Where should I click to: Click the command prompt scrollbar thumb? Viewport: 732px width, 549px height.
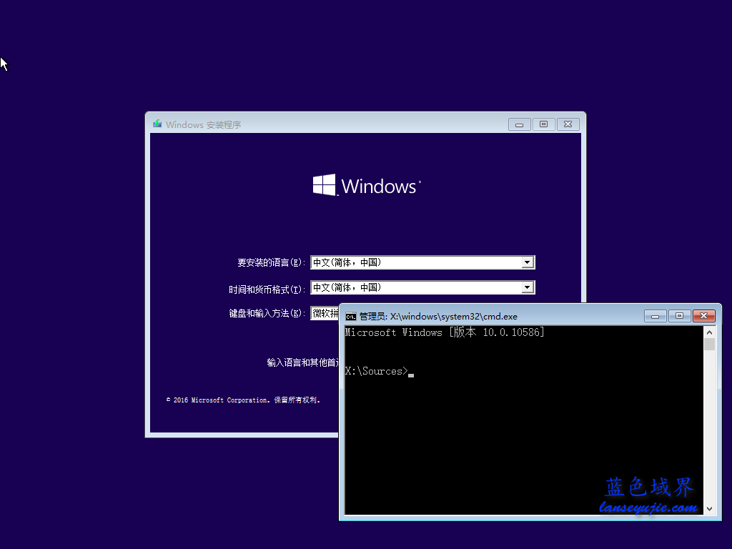(710, 344)
